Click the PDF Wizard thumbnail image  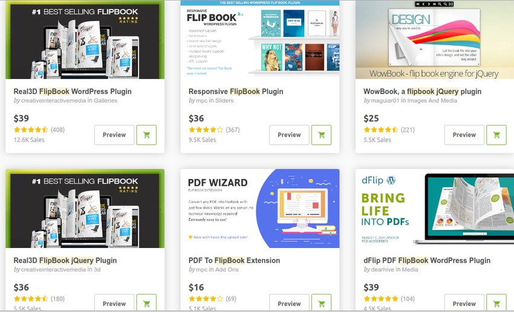click(x=260, y=209)
